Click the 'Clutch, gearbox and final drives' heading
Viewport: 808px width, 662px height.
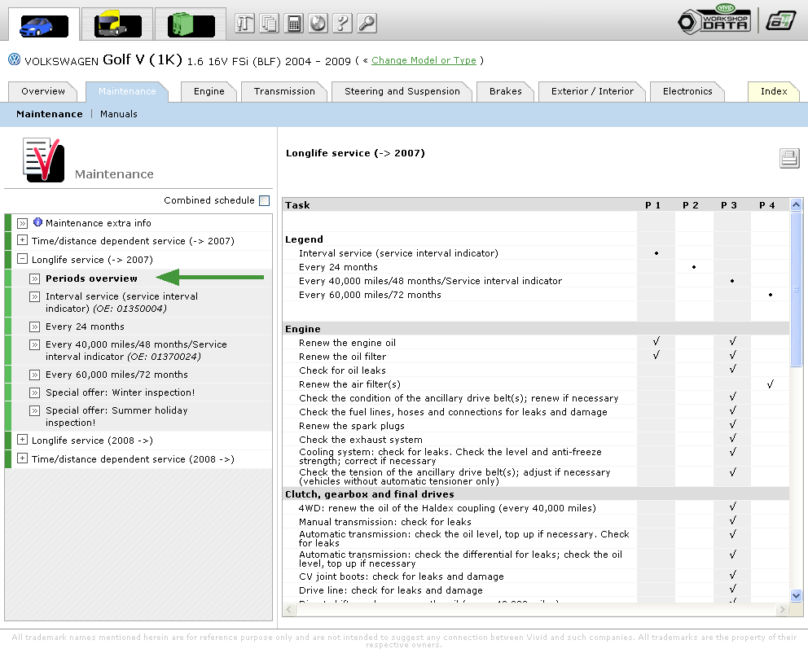(370, 494)
